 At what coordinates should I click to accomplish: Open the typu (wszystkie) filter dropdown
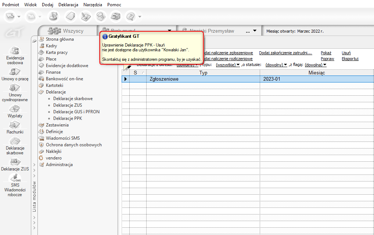pyautogui.click(x=228, y=65)
